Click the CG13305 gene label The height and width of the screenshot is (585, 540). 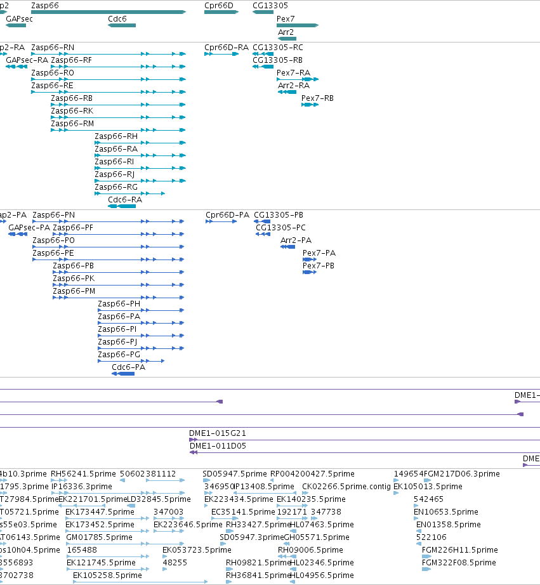(270, 6)
